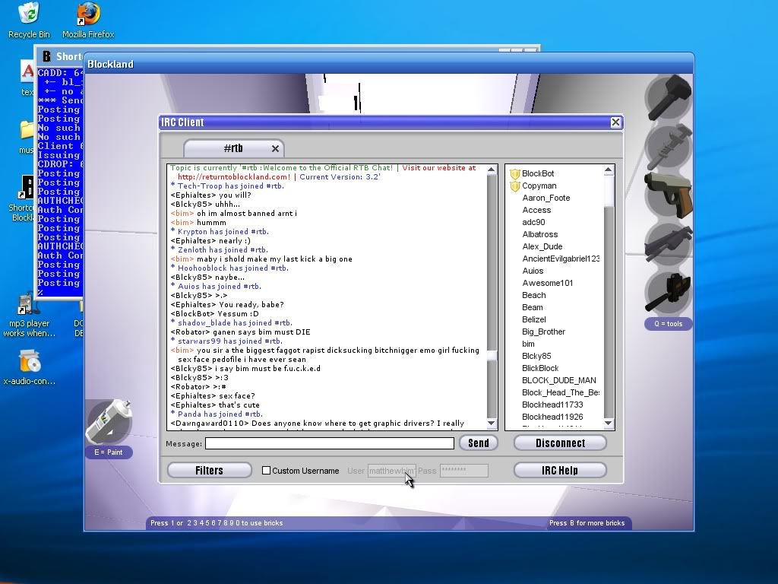This screenshot has width=778, height=584.
Task: Click the chat log scrollbar thumb
Action: 492,356
